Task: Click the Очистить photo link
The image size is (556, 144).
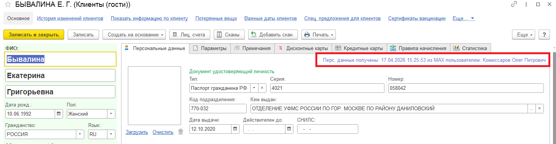Action: [x=163, y=132]
